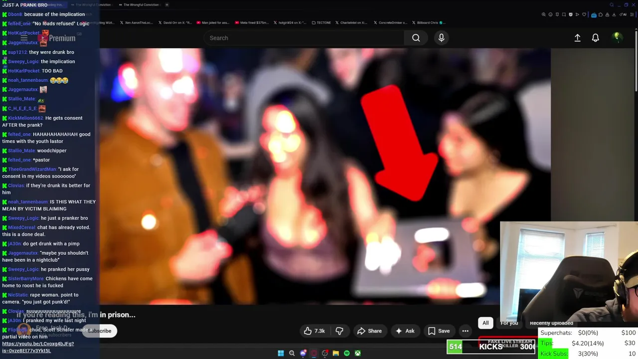
Task: Like the video with 7.3k likes
Action: 314,331
